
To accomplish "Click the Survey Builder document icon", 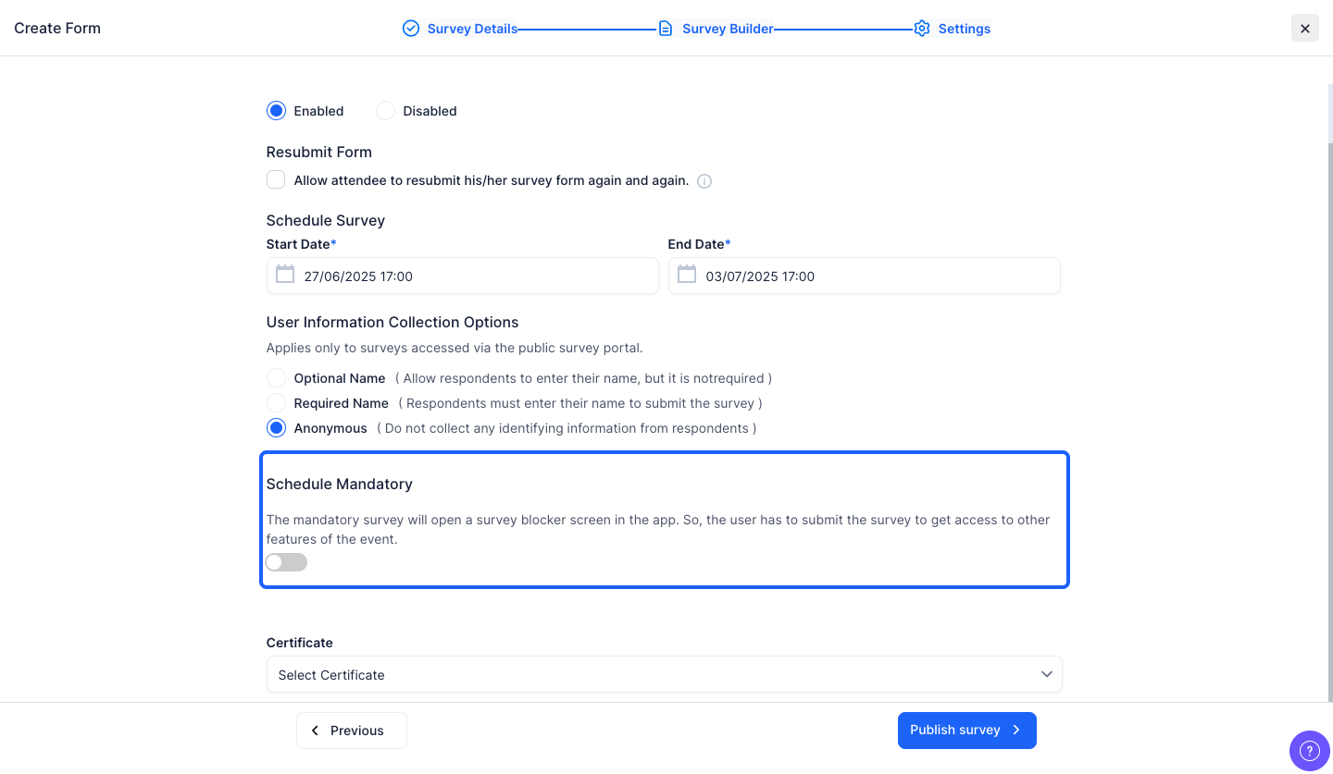I will (666, 29).
